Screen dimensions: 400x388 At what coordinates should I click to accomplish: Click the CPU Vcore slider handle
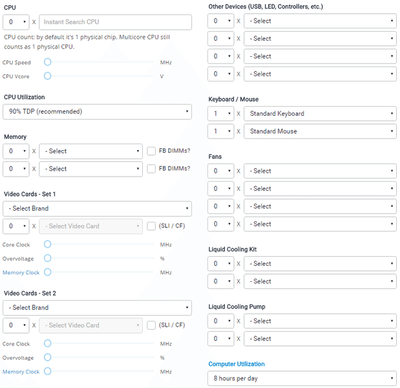47,76
